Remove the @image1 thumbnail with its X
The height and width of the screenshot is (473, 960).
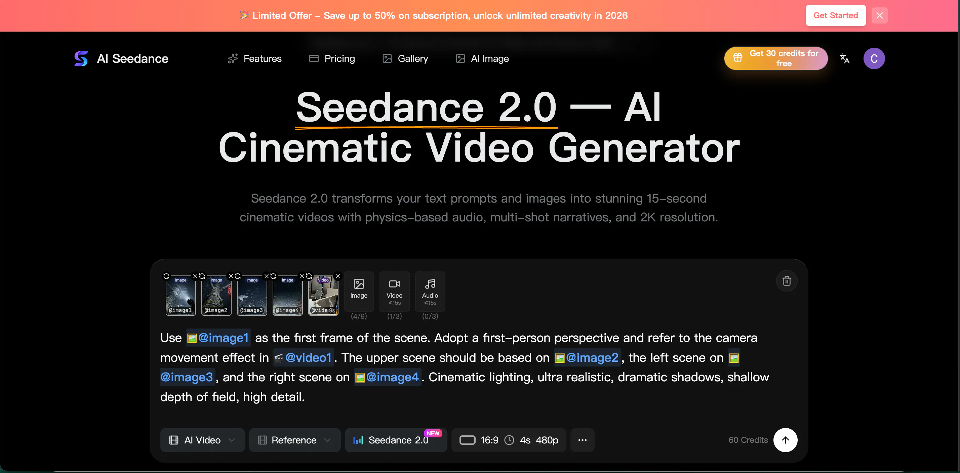tap(195, 276)
